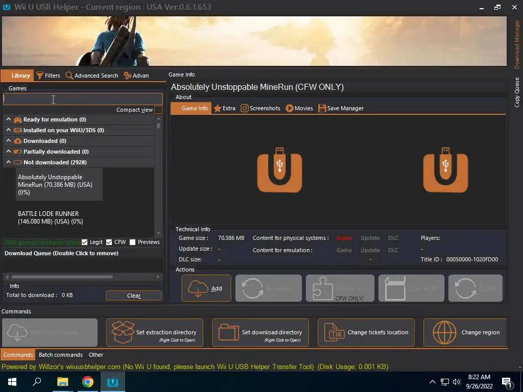Select the Game Info tab
Viewport: 523px width, 392px height.
191,108
